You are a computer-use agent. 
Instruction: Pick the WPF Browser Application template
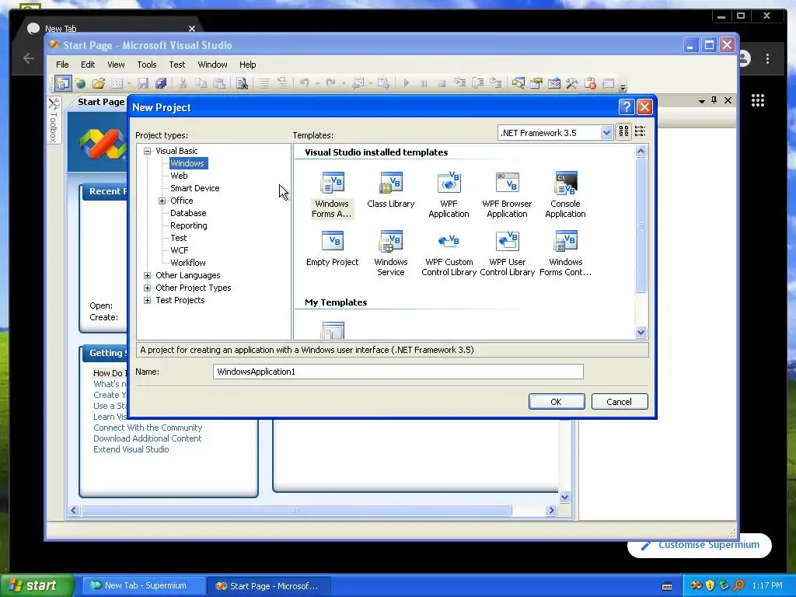point(507,195)
